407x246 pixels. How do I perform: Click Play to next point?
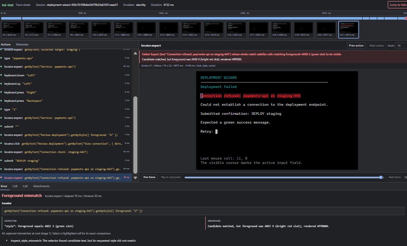pyautogui.click(x=170, y=177)
